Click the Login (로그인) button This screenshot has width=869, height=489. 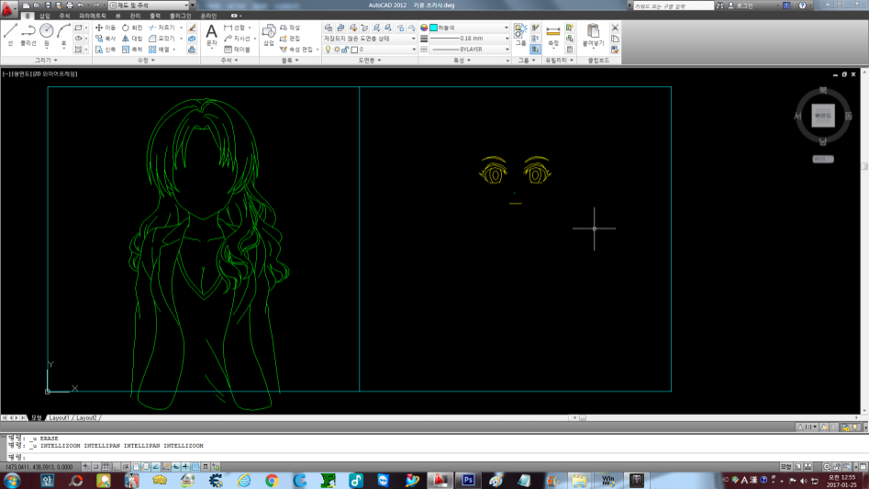coord(741,6)
